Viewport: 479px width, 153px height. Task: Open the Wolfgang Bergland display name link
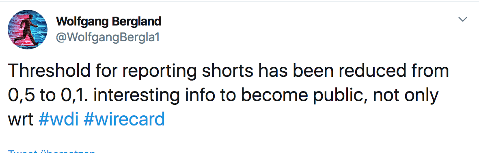108,21
